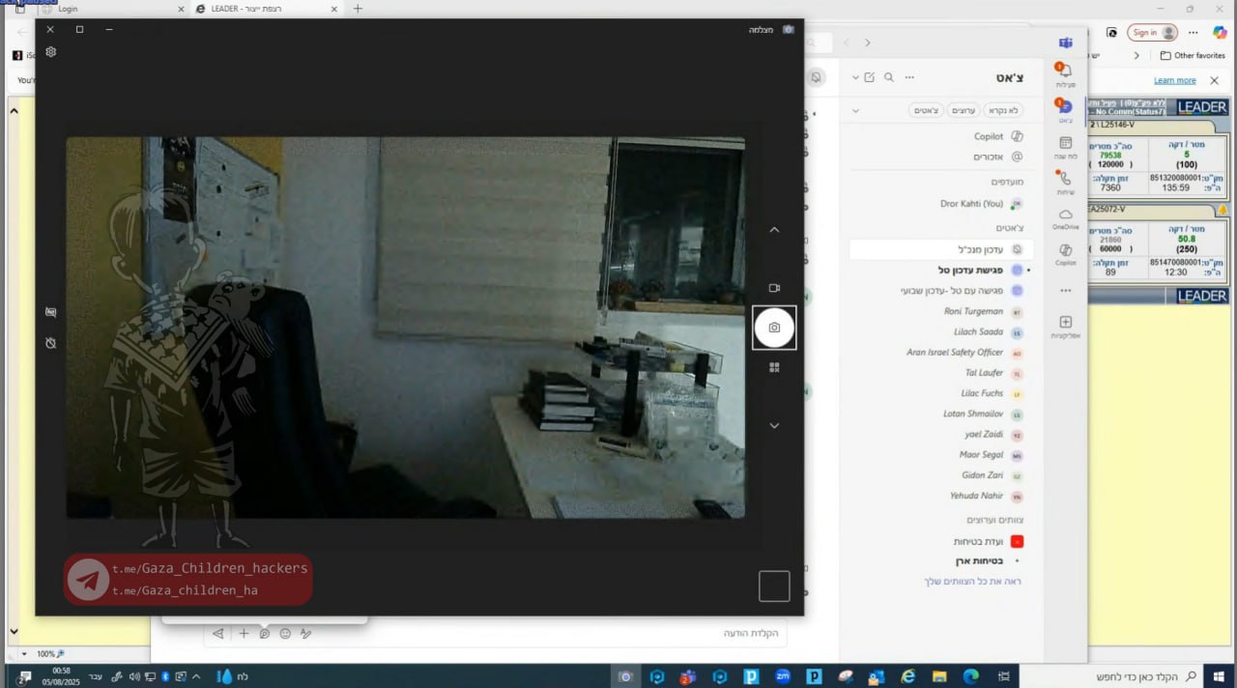The width and height of the screenshot is (1237, 688).
Task: Switch to video recording mode
Action: pos(774,288)
